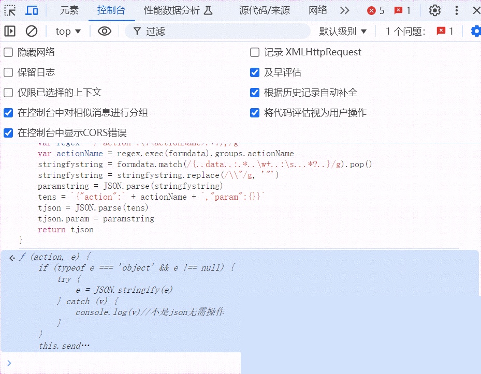Uncheck 在控制台中对相似消息进行分组
This screenshot has height=374, width=481.
pyautogui.click(x=8, y=113)
